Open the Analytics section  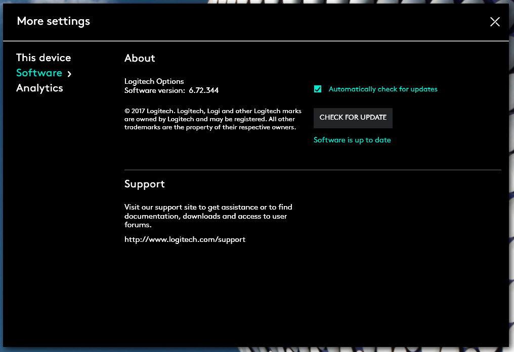[x=39, y=88]
